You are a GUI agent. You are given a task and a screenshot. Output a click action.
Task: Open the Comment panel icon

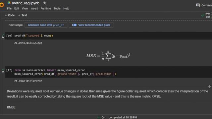[x=198, y=5]
